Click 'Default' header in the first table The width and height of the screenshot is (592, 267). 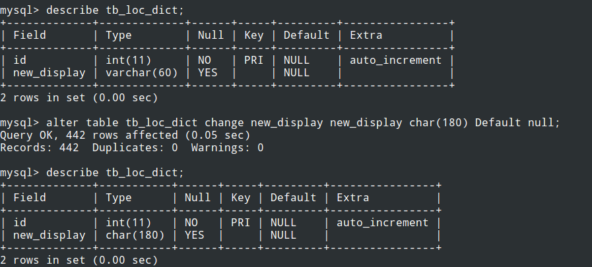click(x=307, y=36)
